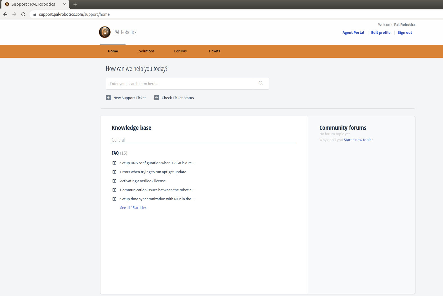The image size is (443, 296).
Task: Click Start a new topic link
Action: pos(357,140)
